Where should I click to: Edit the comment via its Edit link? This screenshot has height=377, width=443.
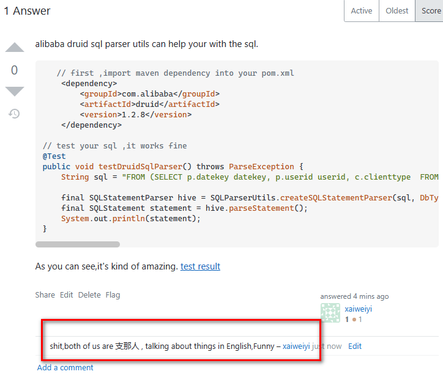(x=355, y=346)
